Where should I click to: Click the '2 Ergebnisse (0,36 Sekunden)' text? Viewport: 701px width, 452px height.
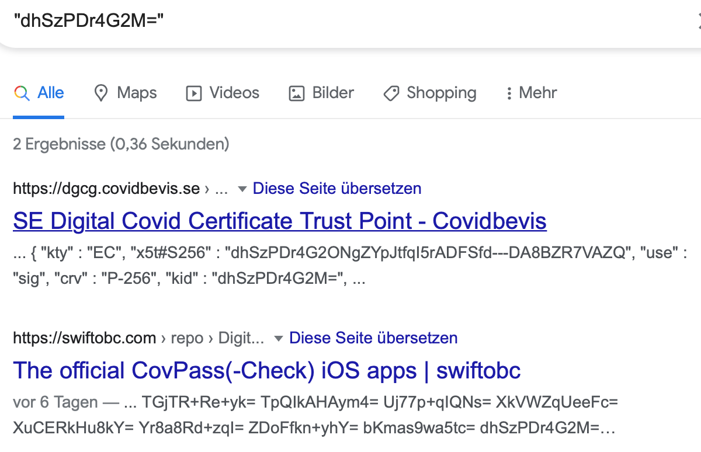[121, 144]
